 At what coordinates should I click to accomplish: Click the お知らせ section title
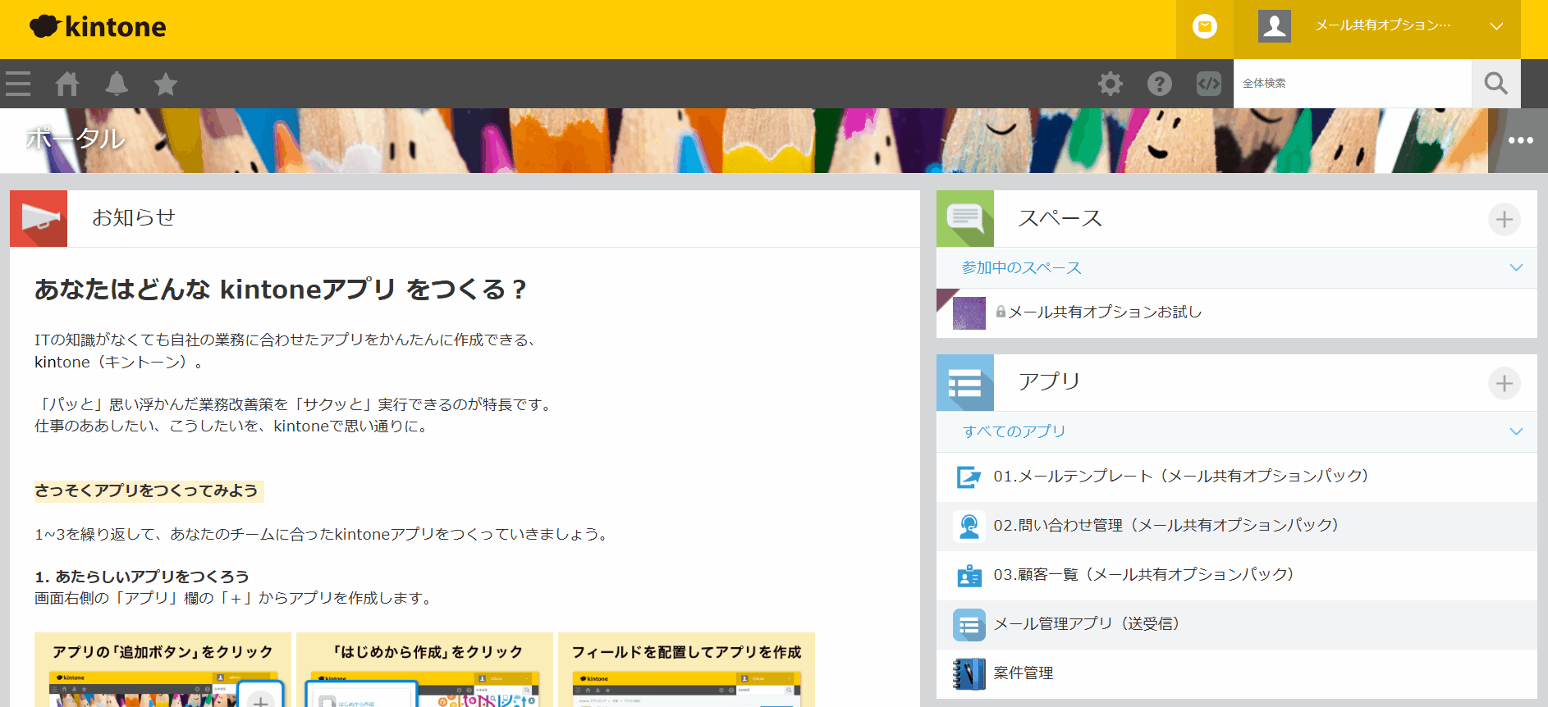(133, 217)
